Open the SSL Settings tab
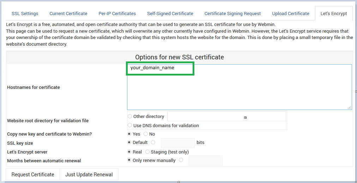357x183 pixels. click(x=25, y=14)
